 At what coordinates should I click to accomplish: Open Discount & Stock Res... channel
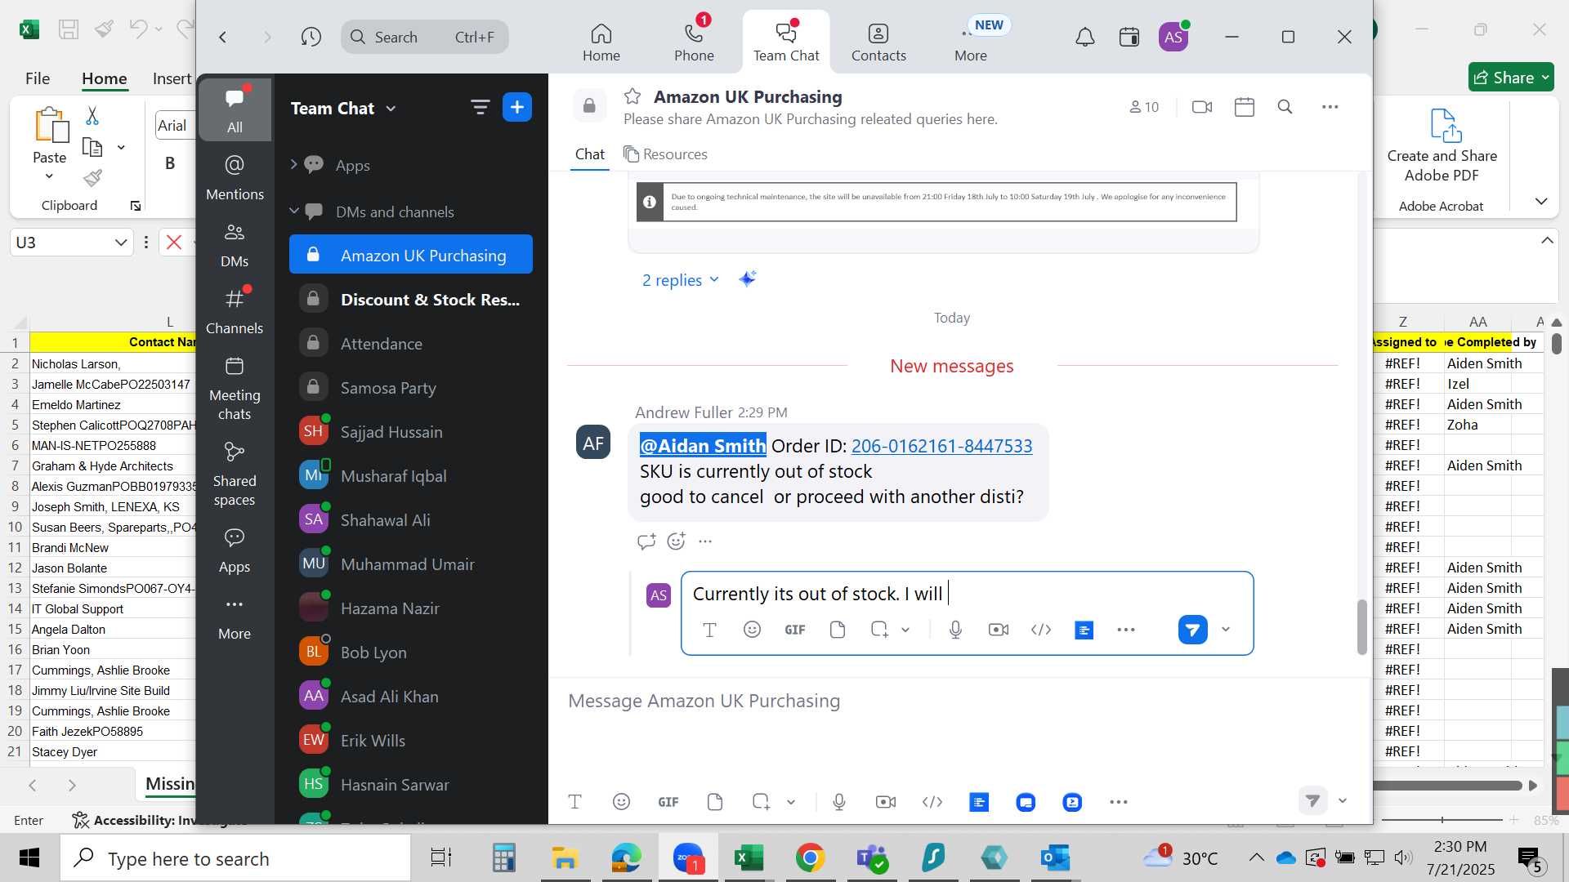[411, 300]
